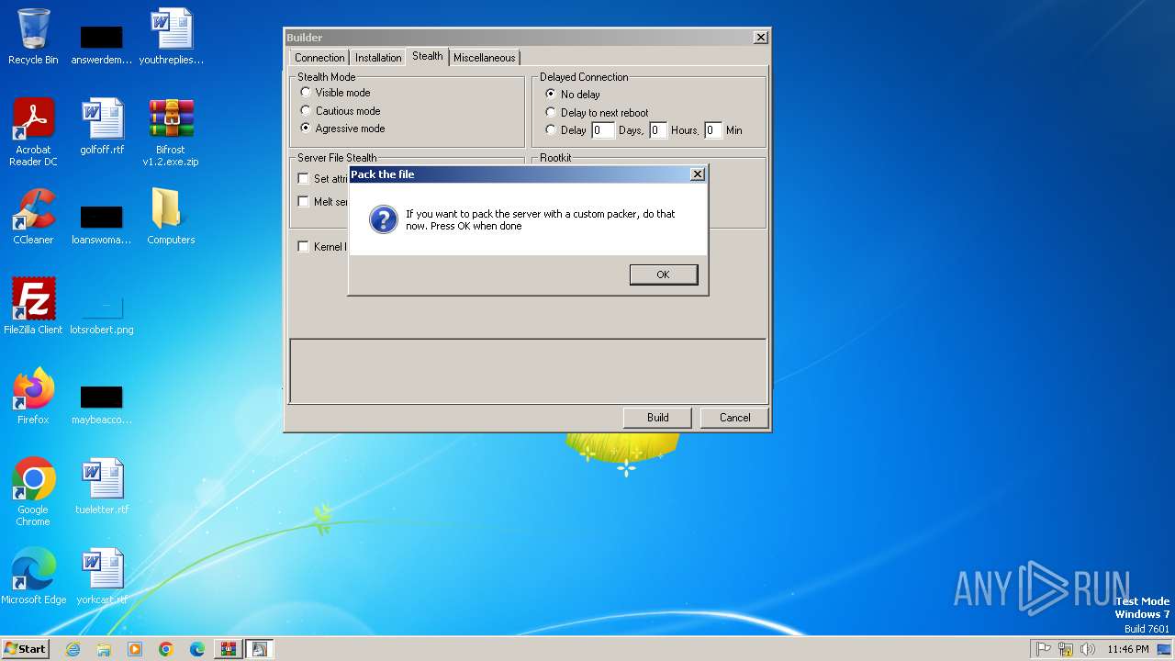Screen dimensions: 1175x661
Task: Switch to Builder app taskbar button
Action: point(260,649)
